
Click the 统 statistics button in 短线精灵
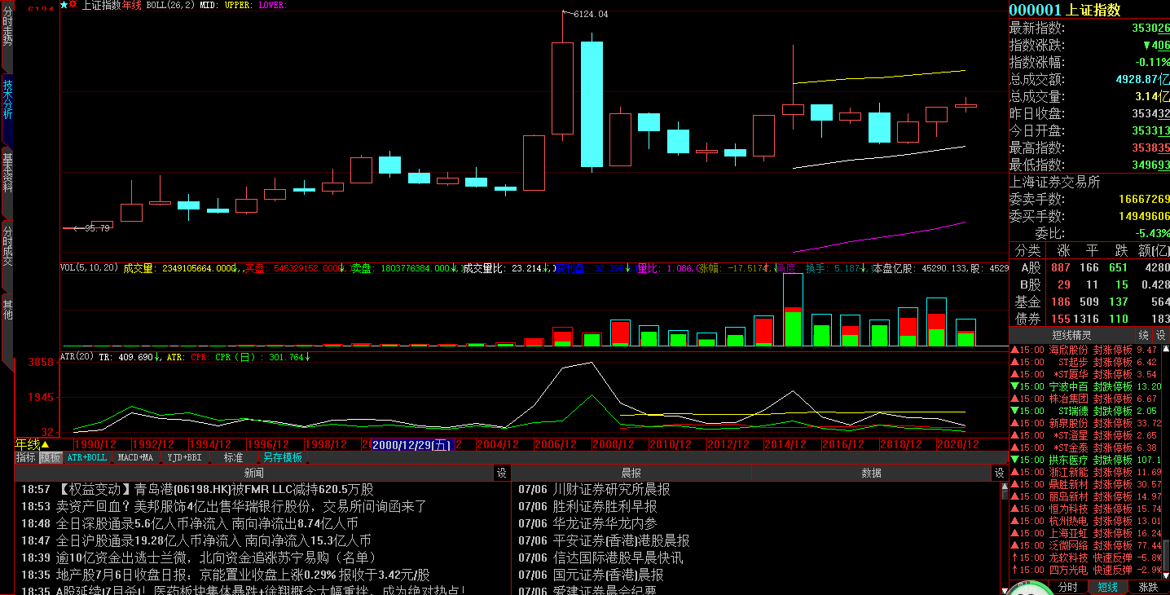[1144, 335]
